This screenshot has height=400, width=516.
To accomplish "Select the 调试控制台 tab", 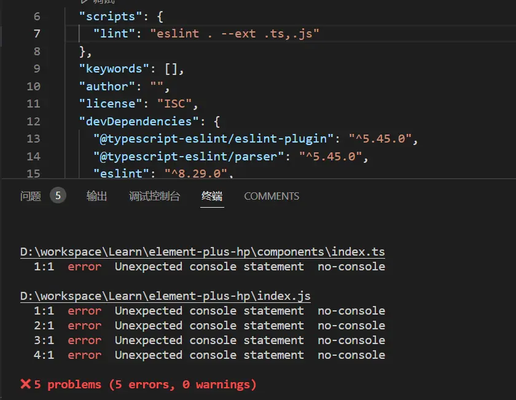I will [x=154, y=196].
